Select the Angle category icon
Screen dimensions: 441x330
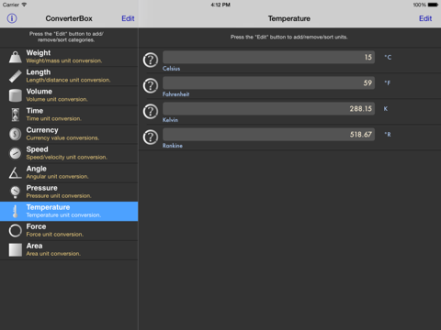16,172
